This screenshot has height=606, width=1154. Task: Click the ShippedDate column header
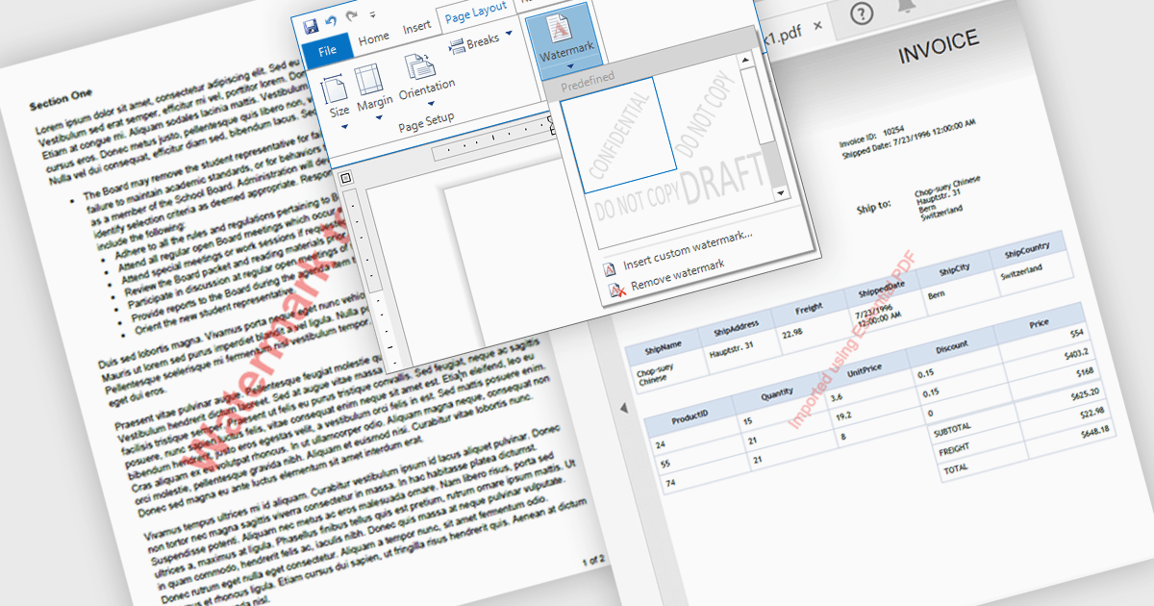(880, 290)
